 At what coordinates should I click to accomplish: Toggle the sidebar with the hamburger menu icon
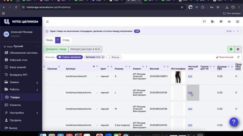coord(47,22)
